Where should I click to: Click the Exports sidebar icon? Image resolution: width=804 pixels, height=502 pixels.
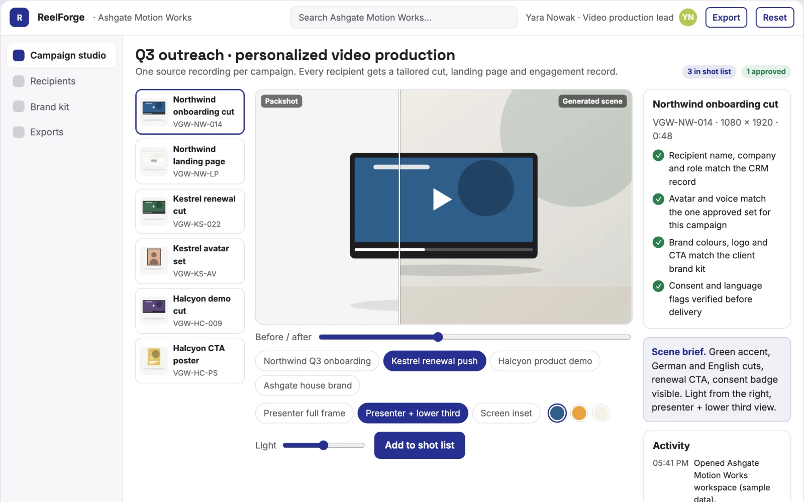click(19, 132)
